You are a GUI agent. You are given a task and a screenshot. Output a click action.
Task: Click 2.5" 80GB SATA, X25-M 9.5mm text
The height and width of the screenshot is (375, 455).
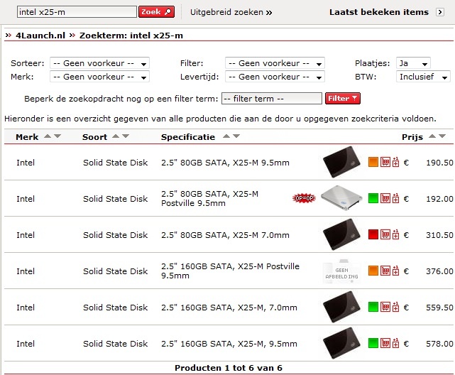tap(225, 163)
